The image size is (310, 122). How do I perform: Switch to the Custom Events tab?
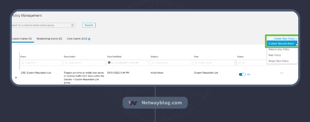click(x=22, y=39)
